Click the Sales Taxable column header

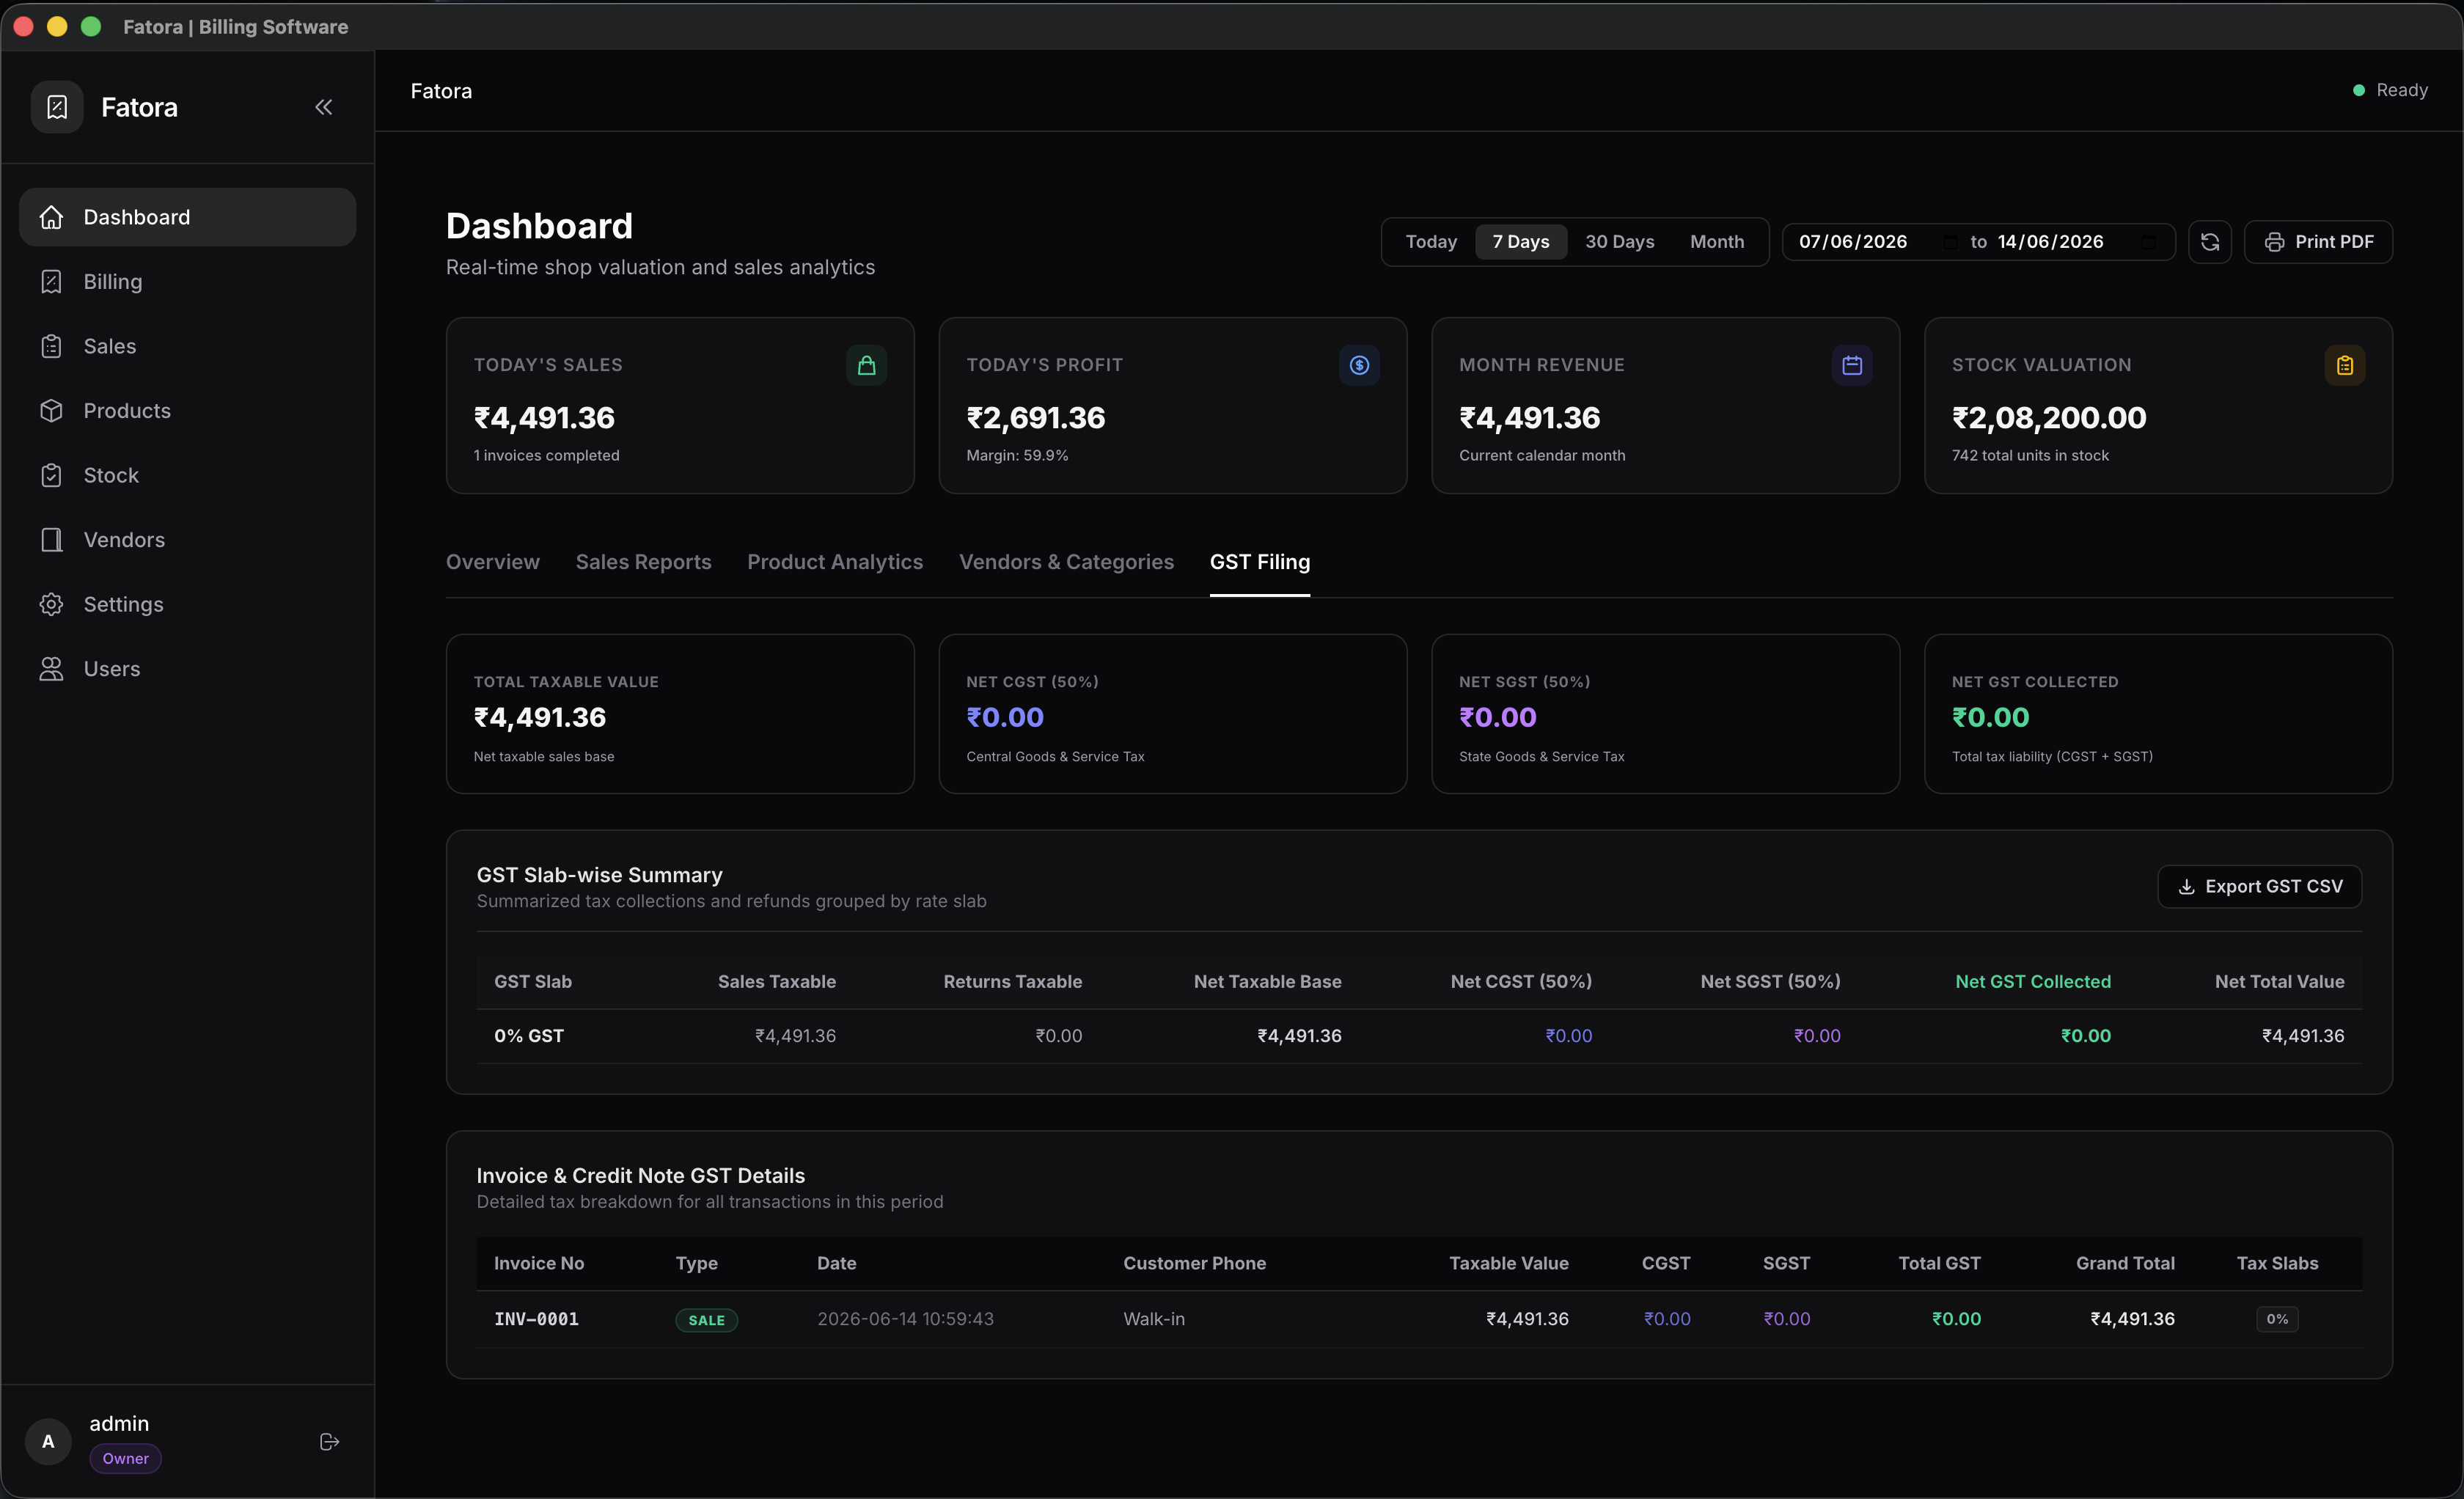pos(777,982)
